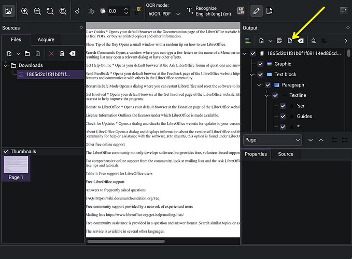Click the trash delete file icon
The height and width of the screenshot is (259, 352).
click(x=62, y=53)
